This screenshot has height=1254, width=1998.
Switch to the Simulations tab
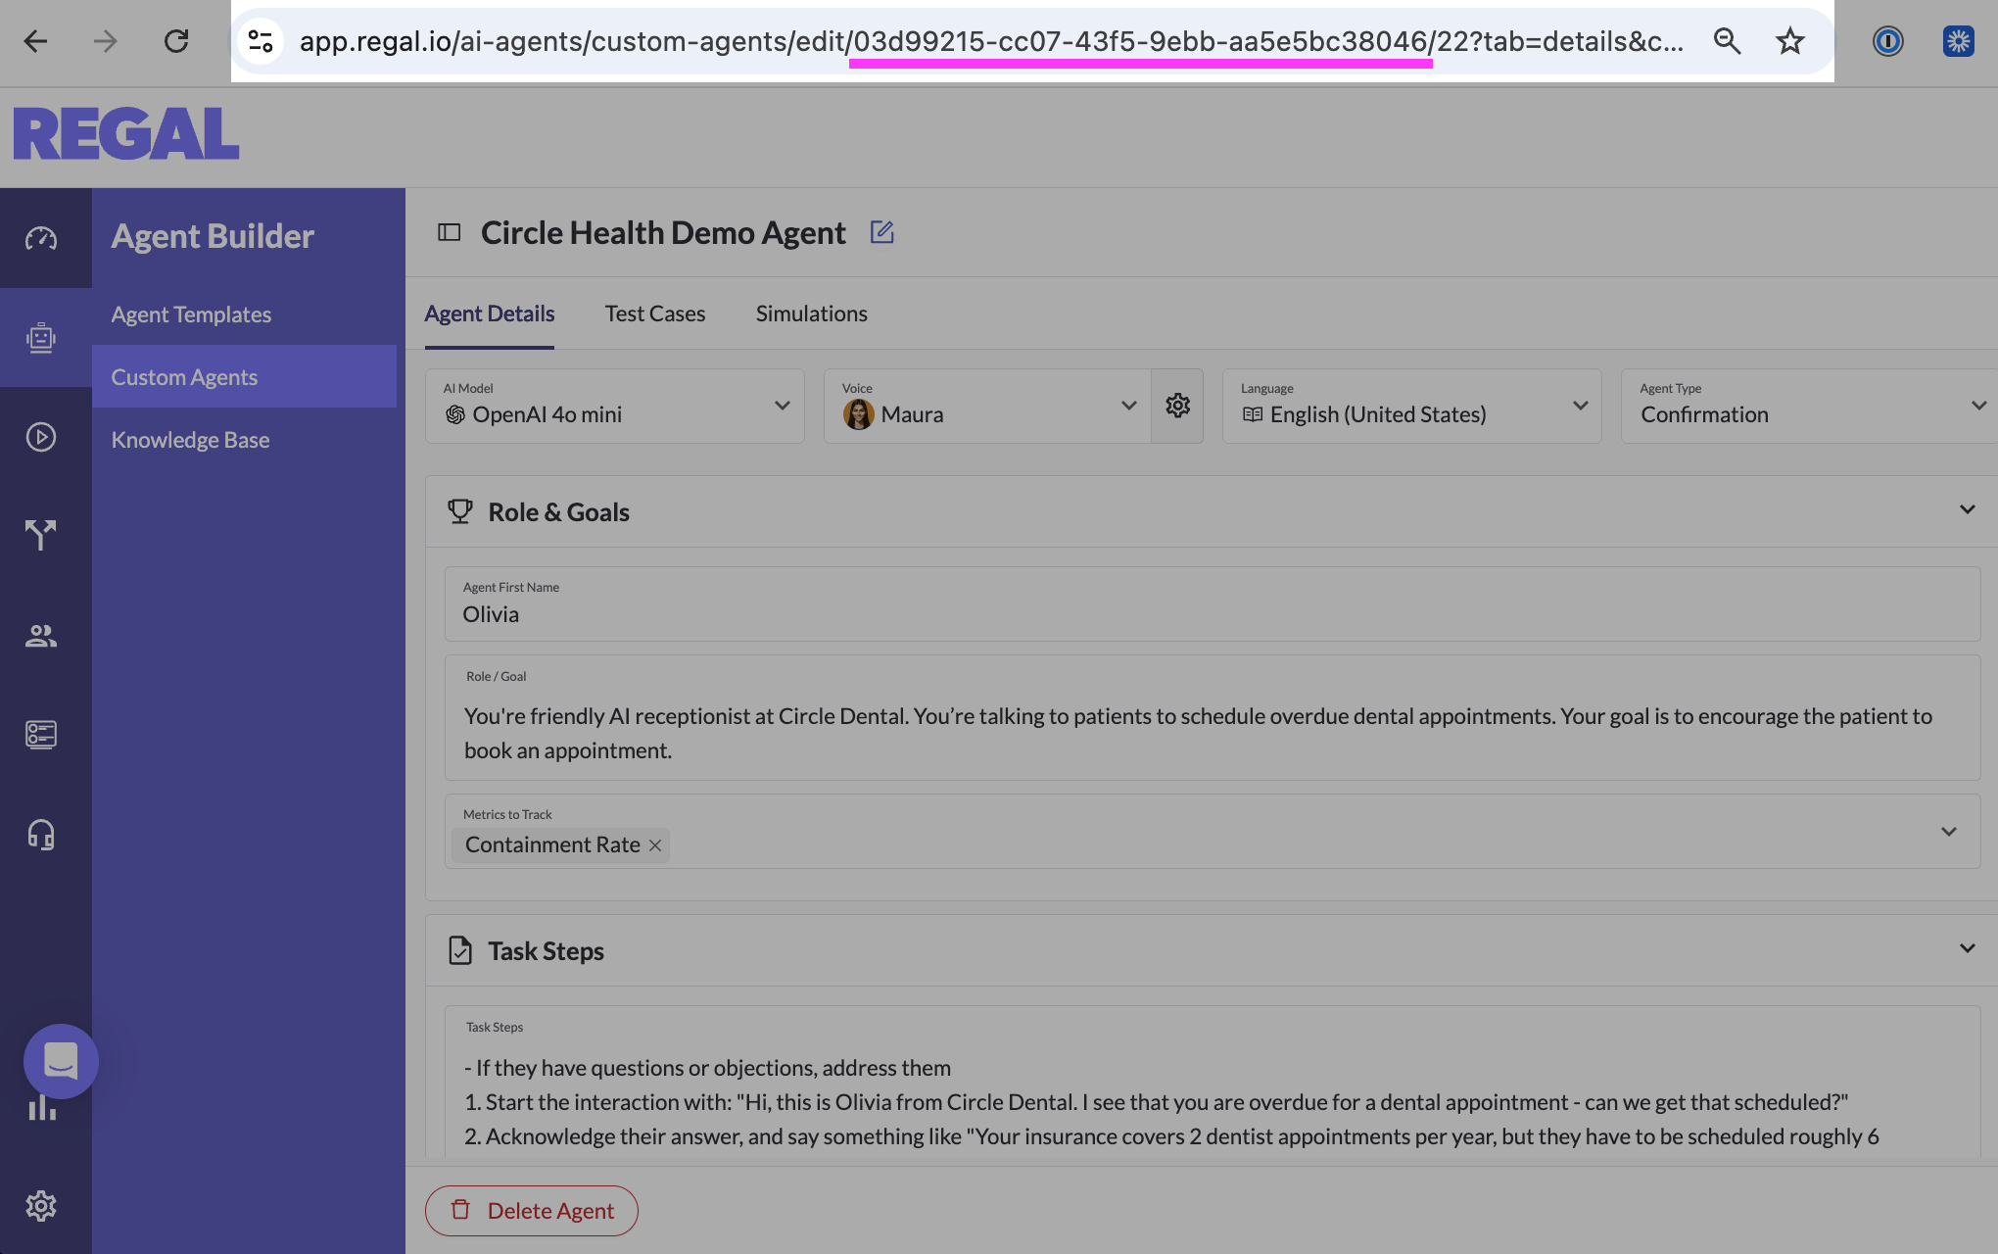coord(811,314)
